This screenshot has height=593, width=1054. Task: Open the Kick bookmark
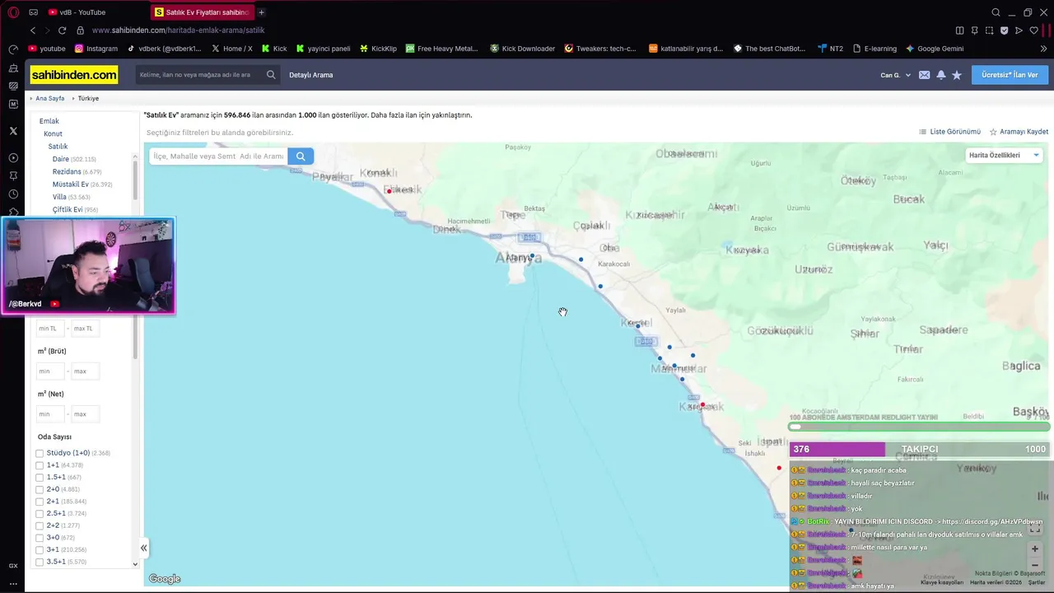274,49
